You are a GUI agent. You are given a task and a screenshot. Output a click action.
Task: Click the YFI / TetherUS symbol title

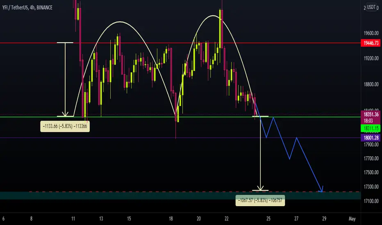(27, 7)
